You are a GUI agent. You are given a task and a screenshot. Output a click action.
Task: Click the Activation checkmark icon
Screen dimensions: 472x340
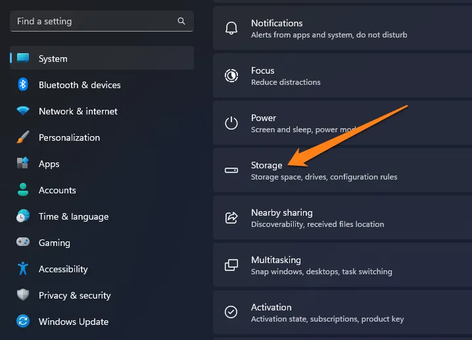pyautogui.click(x=231, y=312)
